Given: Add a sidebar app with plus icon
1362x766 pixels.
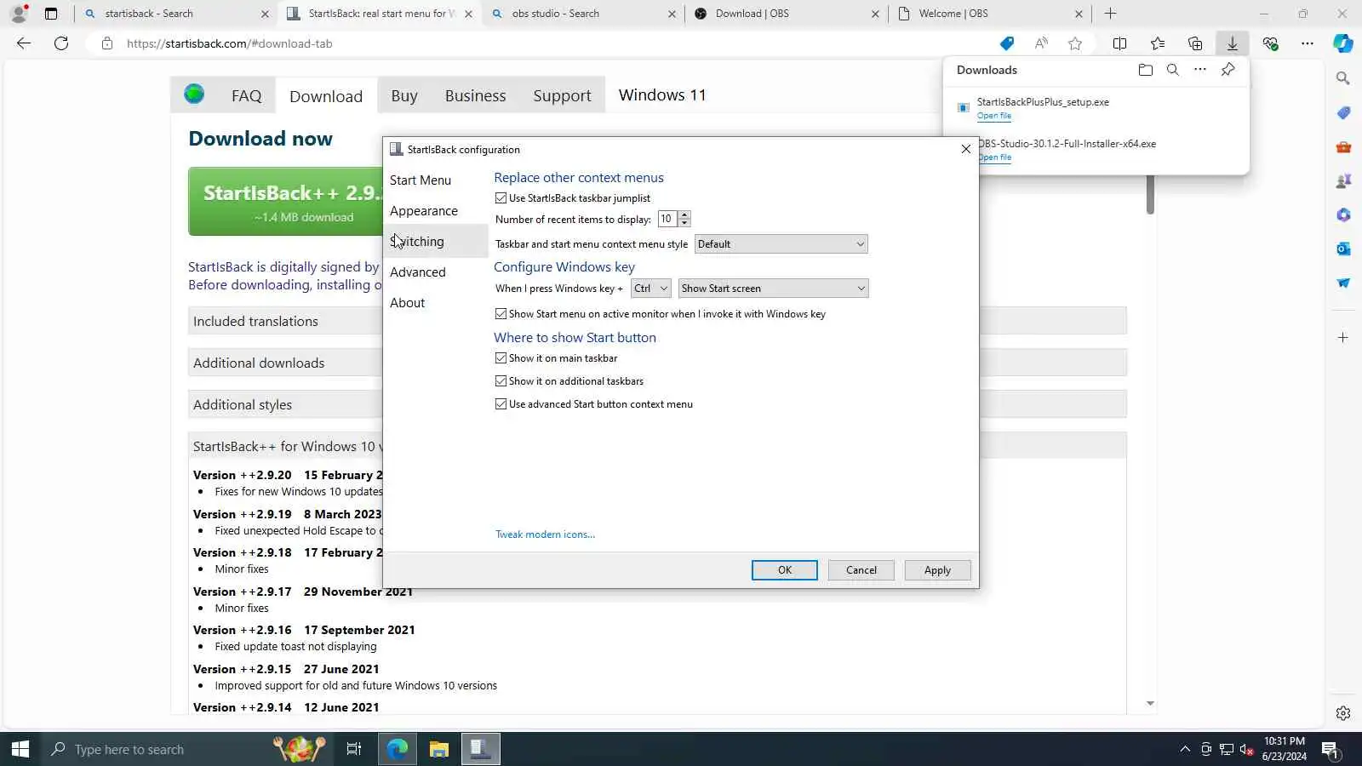Looking at the screenshot, I should [x=1343, y=338].
